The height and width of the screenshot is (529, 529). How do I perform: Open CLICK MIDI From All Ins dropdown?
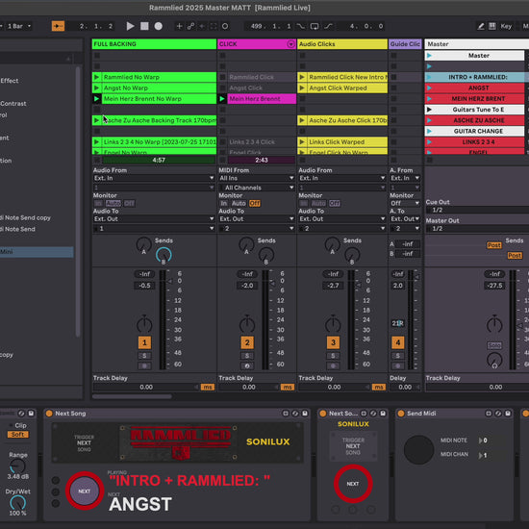(x=257, y=178)
